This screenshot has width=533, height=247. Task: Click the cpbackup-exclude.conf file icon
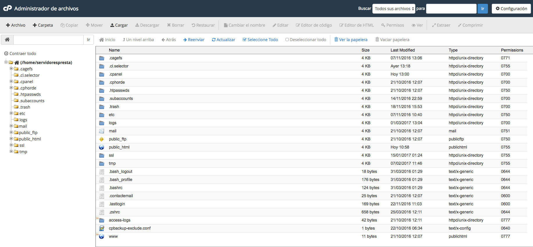102,228
